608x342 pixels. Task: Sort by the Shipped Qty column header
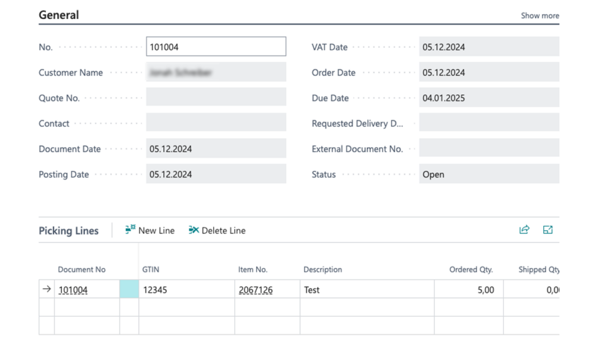click(539, 270)
